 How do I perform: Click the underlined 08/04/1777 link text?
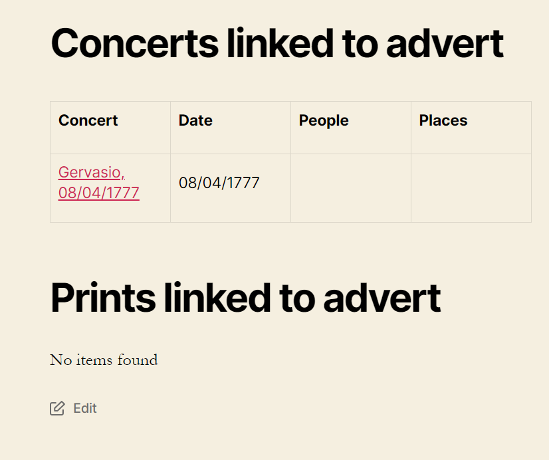[99, 193]
